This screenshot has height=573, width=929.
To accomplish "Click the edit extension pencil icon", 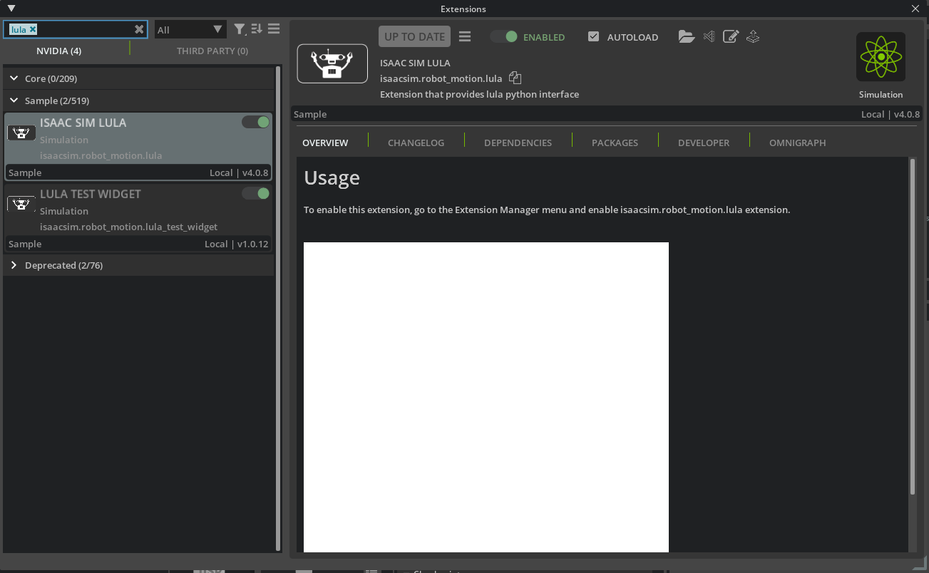I will point(731,37).
